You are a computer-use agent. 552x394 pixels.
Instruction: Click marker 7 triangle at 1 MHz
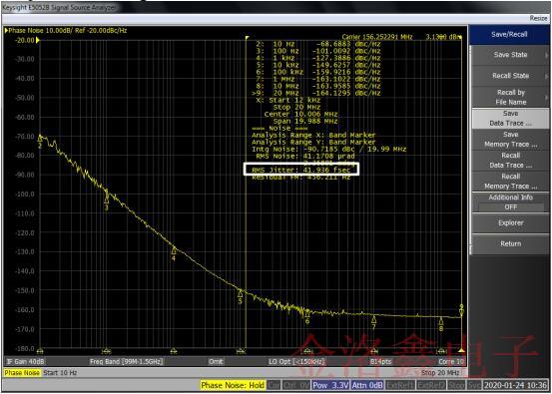(374, 319)
